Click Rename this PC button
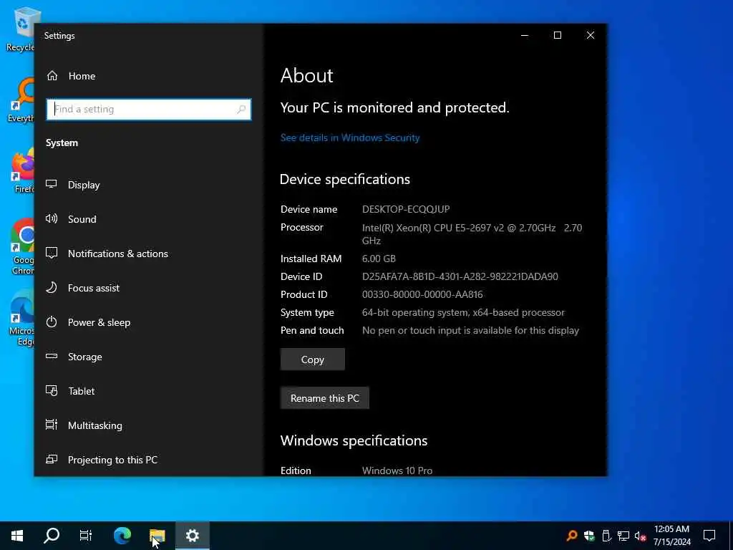The height and width of the screenshot is (550, 733). [x=324, y=398]
